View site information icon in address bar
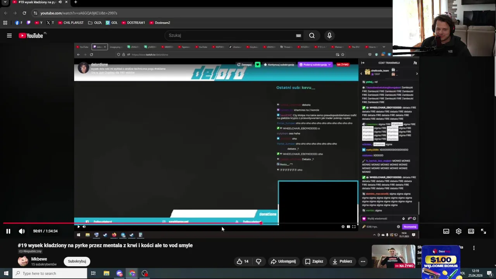496x279 pixels. coord(35,13)
